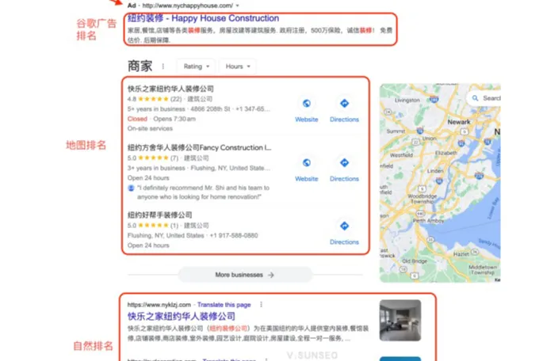
Task: Open business listing 纽约好帮手装修公司
Action: tap(159, 215)
